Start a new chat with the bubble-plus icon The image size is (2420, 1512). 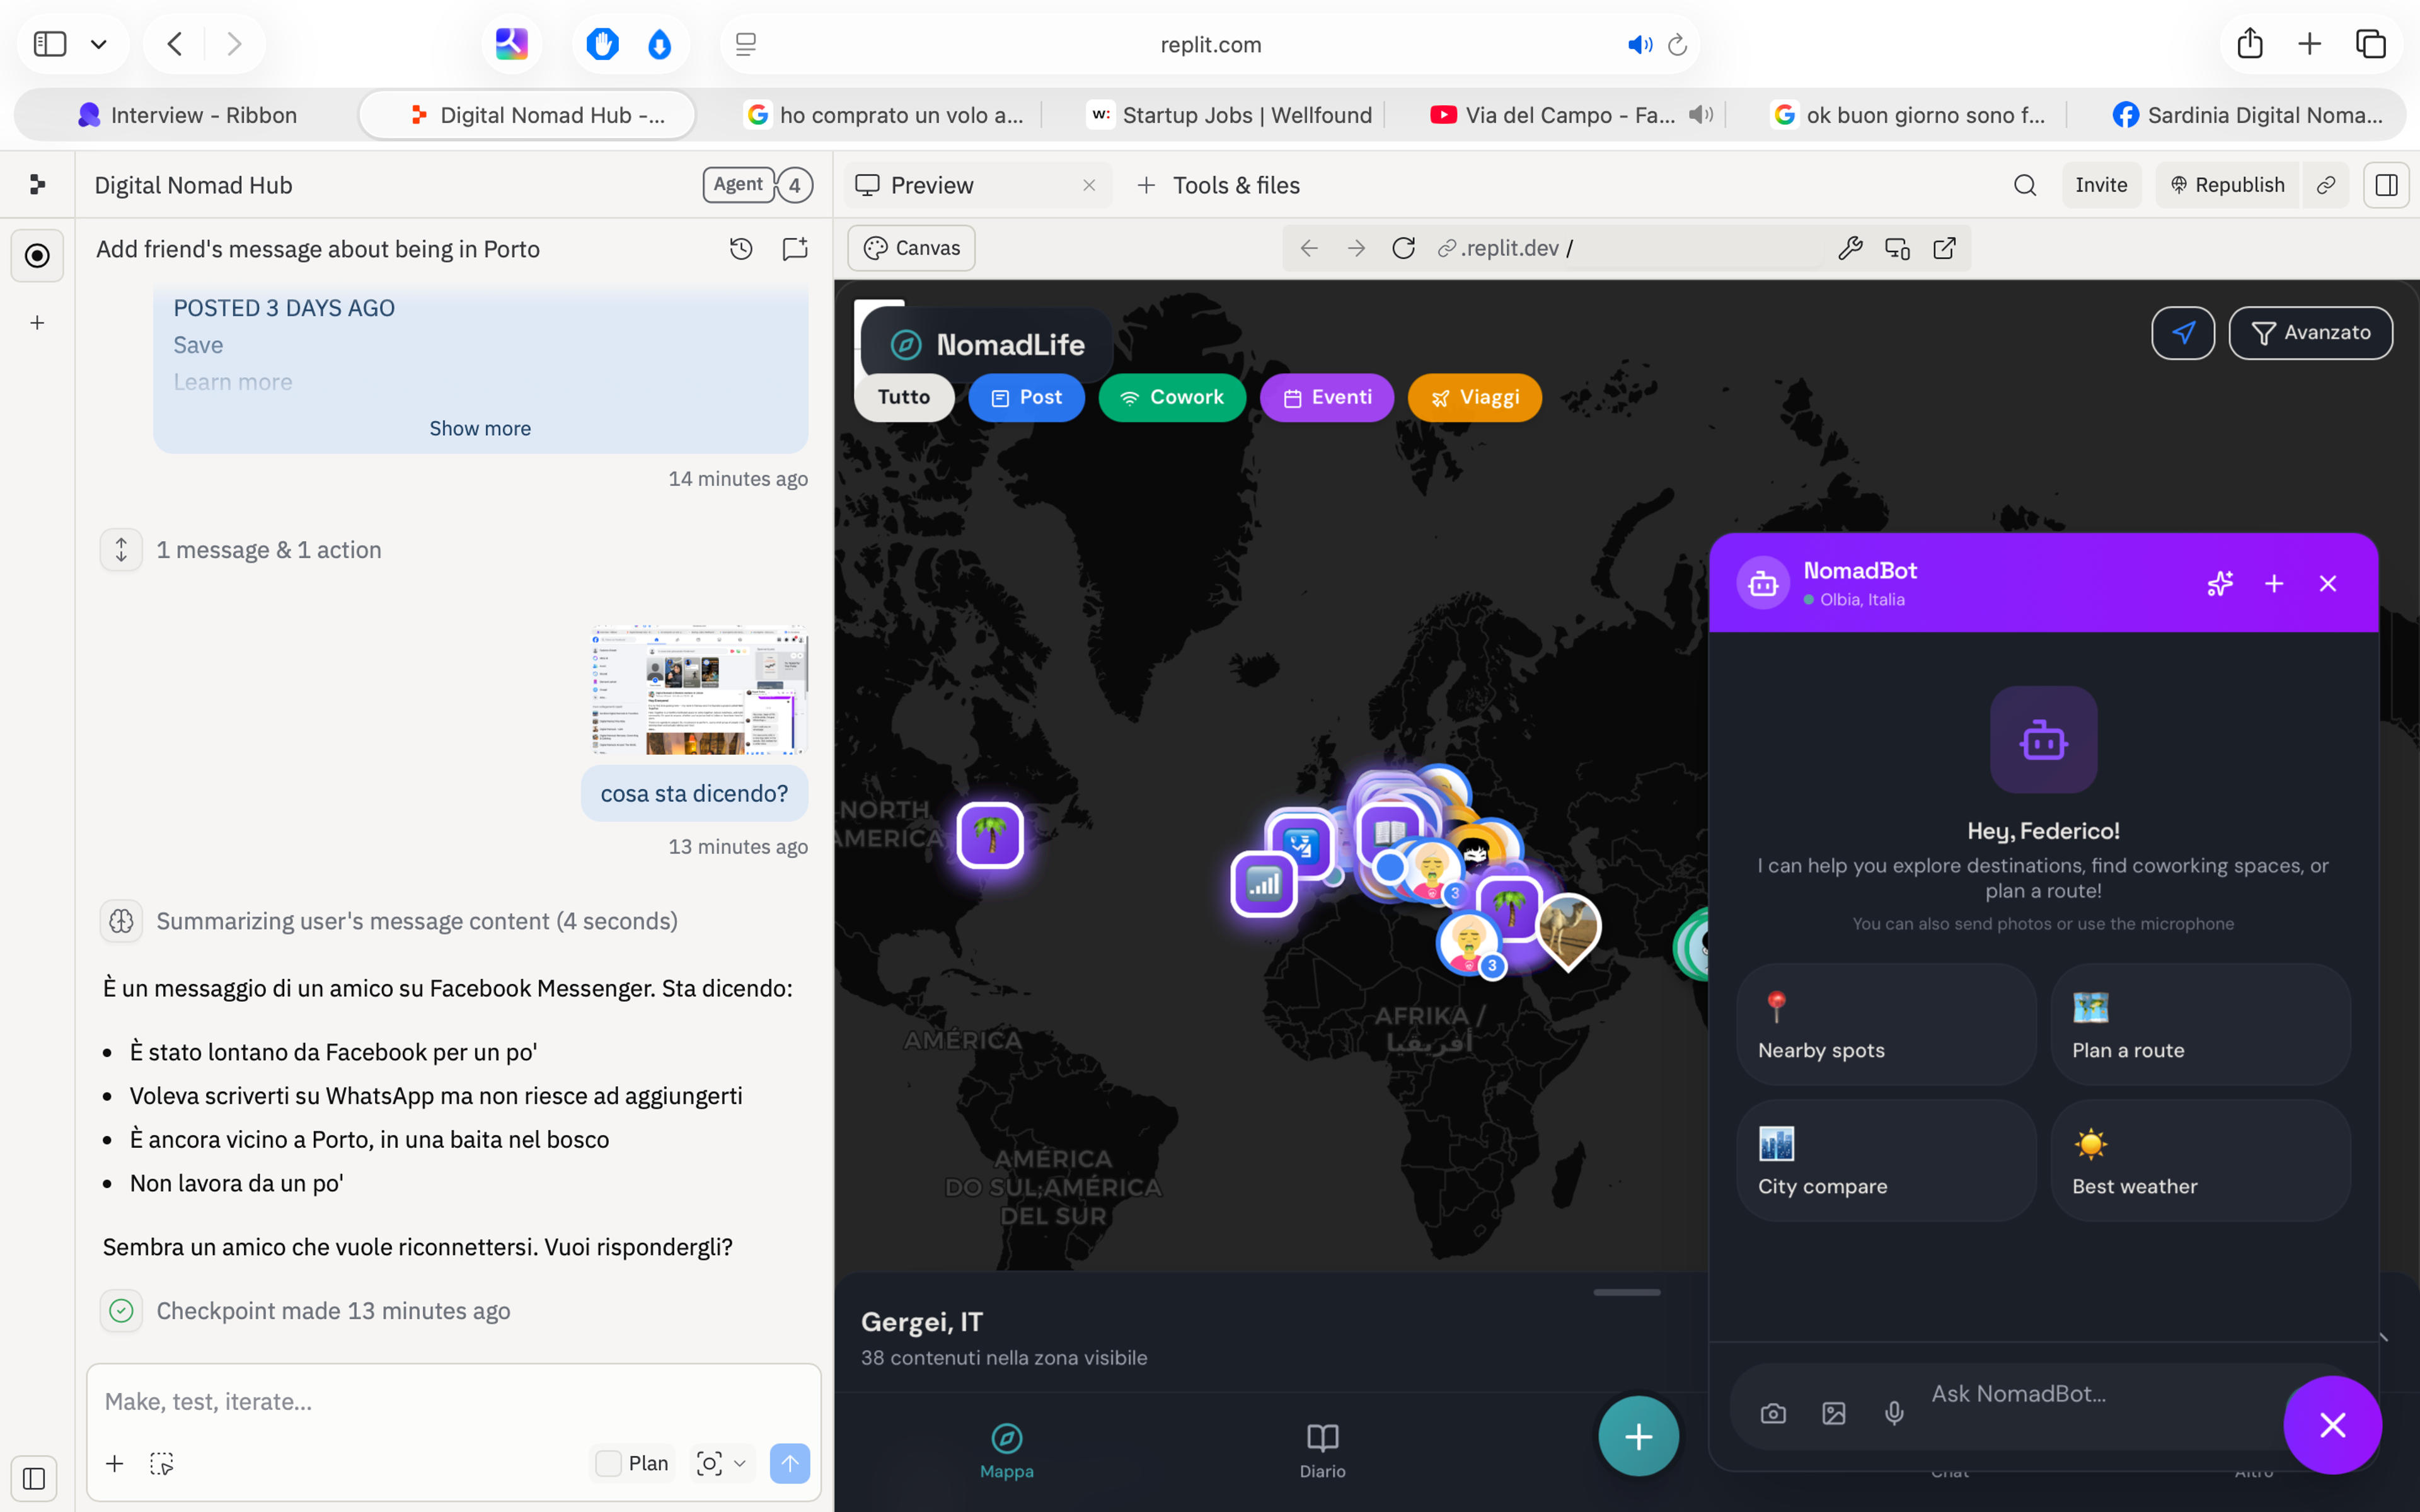pyautogui.click(x=795, y=249)
